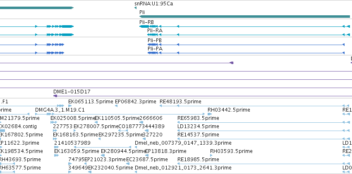Select the Pli-PB protein label

(155, 41)
